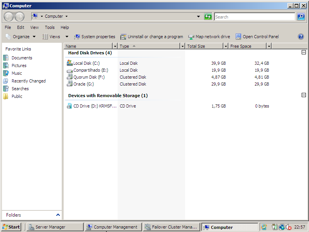Click the Start button
This screenshot has width=309, height=232.
tap(11, 227)
